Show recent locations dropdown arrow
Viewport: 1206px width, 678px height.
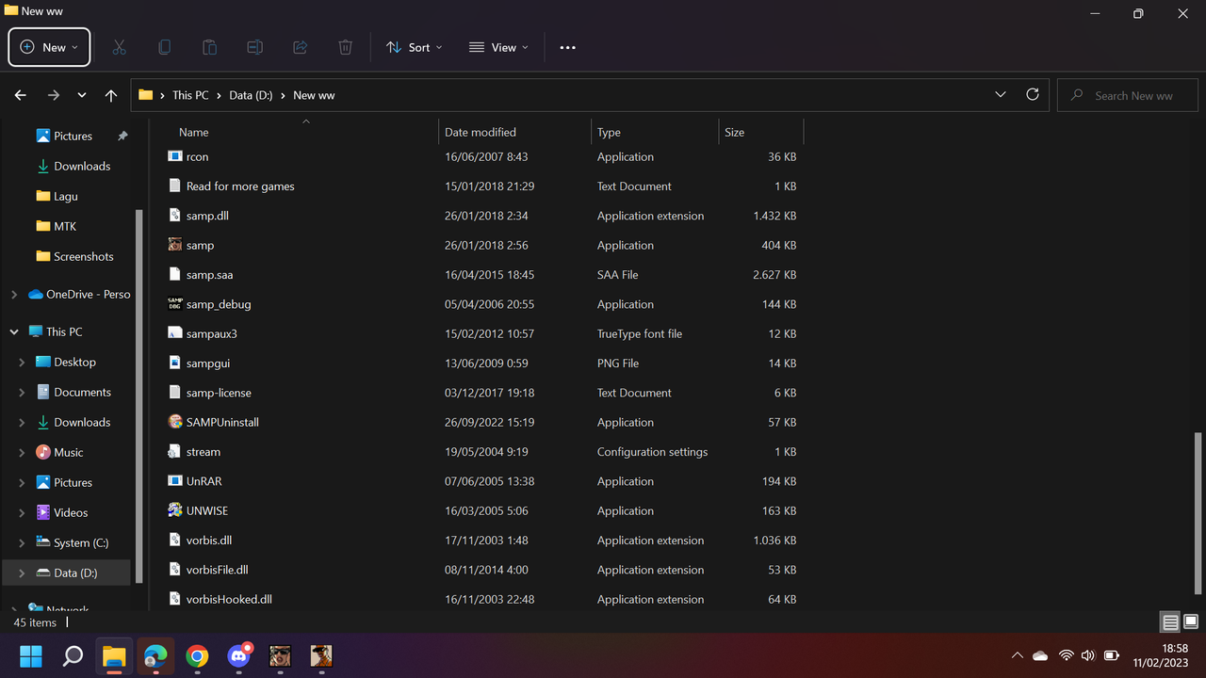pyautogui.click(x=82, y=95)
